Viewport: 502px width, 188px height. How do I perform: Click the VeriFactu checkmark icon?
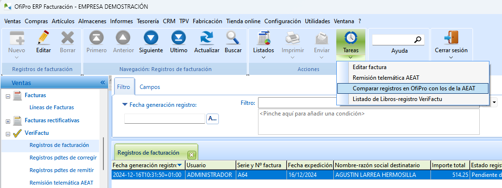pyautogui.click(x=17, y=133)
